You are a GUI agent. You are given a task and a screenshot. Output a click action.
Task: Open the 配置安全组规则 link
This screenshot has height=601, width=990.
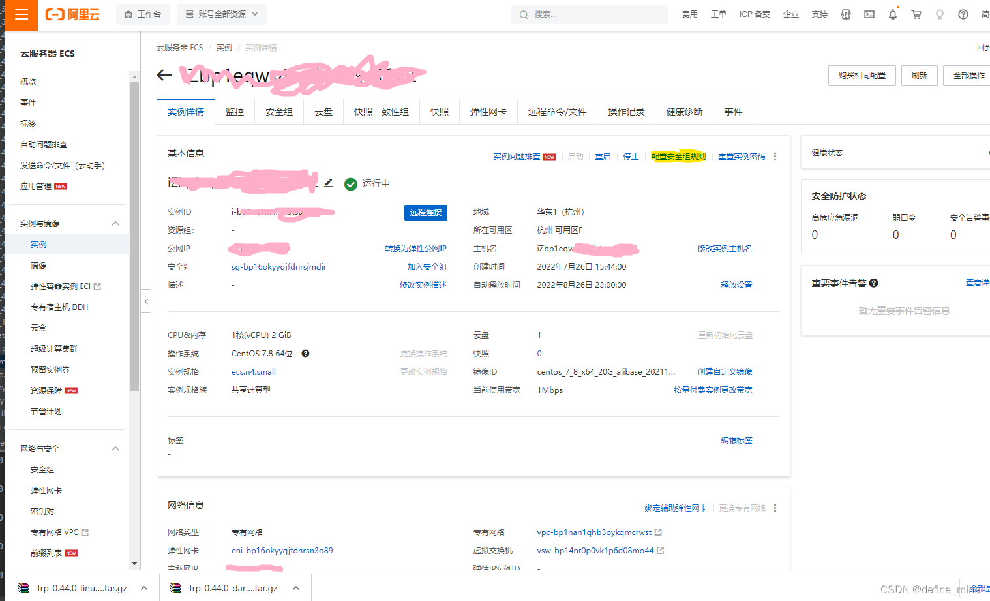coord(678,156)
